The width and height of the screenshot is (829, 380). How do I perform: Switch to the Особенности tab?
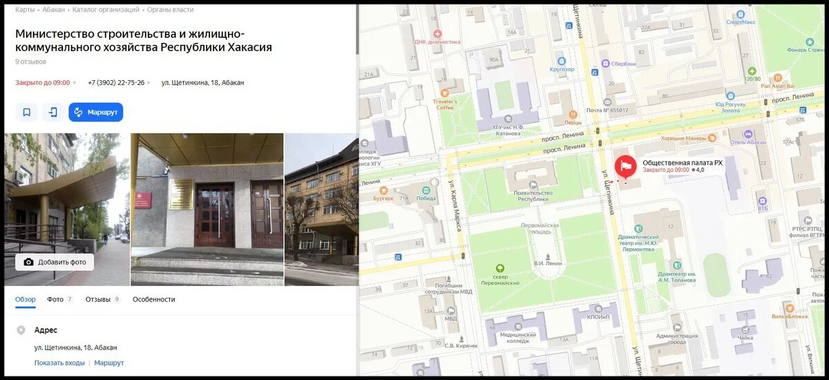click(x=154, y=299)
